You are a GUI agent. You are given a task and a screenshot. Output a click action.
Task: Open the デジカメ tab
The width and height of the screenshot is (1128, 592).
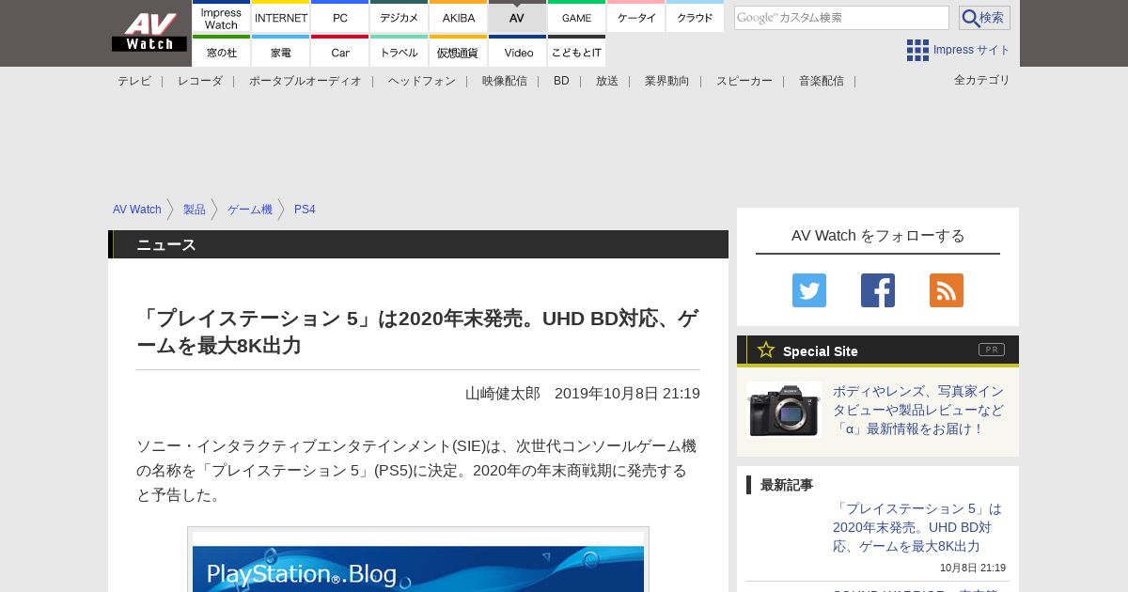(399, 17)
